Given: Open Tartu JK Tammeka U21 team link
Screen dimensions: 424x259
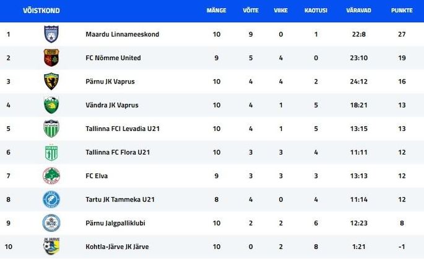Looking at the screenshot, I should (120, 200).
